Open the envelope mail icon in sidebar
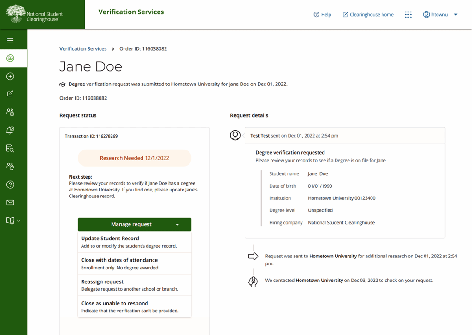This screenshot has height=335, width=472. [10, 203]
